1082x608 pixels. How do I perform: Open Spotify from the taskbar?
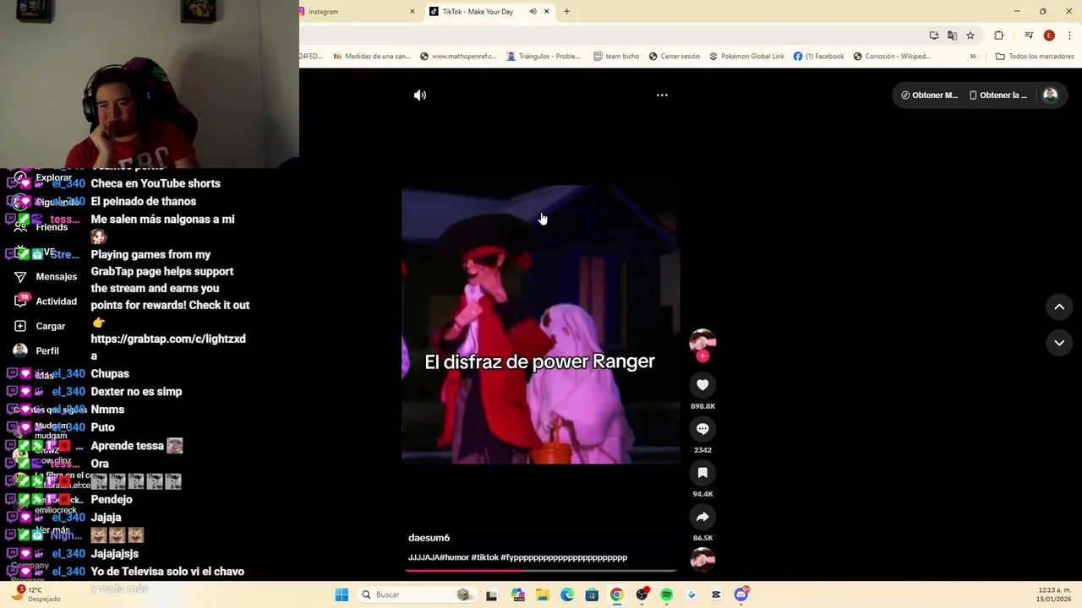(666, 594)
